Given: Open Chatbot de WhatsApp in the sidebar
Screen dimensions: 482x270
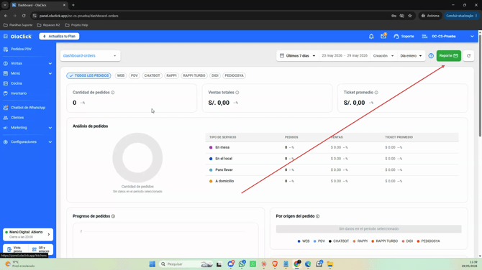Looking at the screenshot, I should 28,108.
